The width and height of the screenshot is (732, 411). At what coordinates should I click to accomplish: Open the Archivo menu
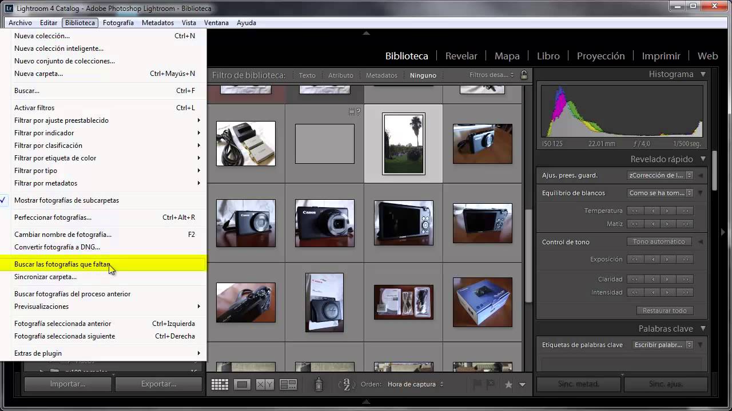[20, 23]
